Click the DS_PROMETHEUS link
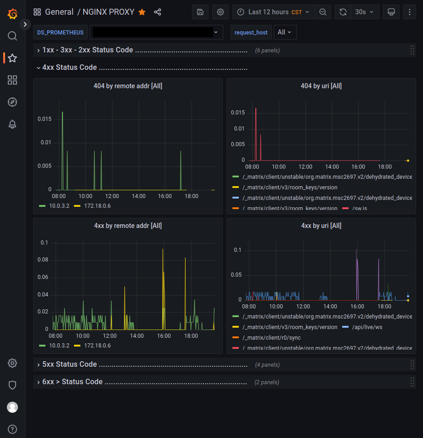Screen dimensions: 423x438 (x=60, y=32)
